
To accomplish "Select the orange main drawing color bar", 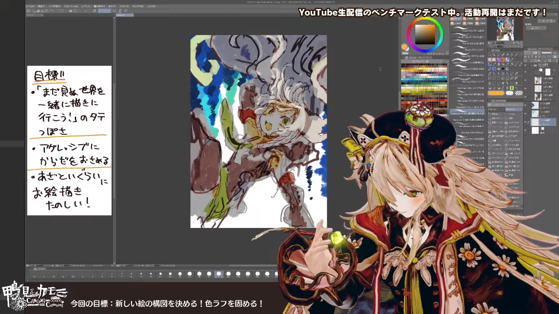I will tap(496, 93).
